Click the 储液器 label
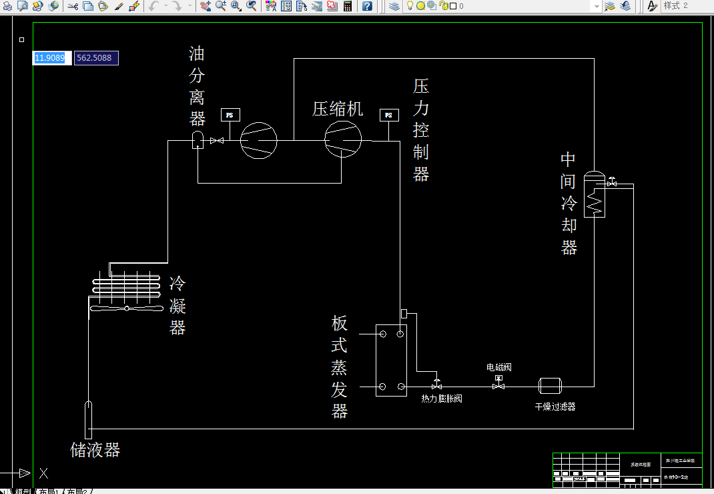This screenshot has width=714, height=494. click(95, 450)
